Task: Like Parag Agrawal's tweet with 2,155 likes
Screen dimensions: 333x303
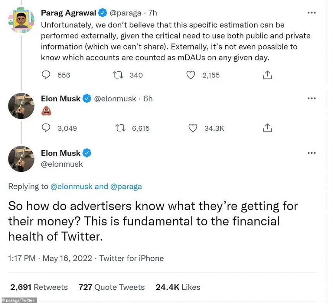Action: tap(191, 75)
